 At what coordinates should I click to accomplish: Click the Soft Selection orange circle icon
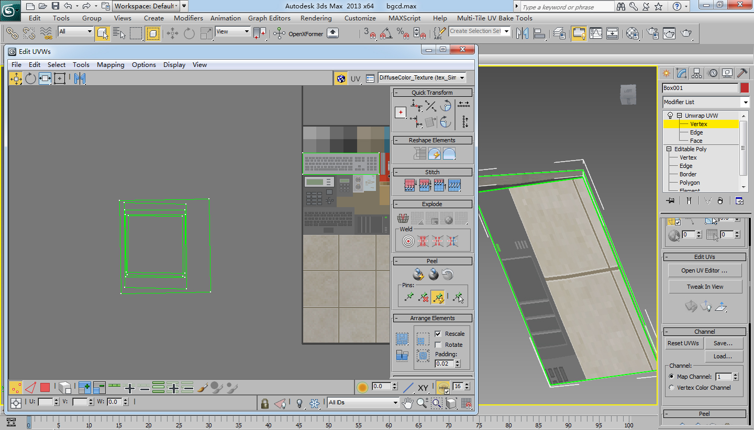click(x=362, y=388)
